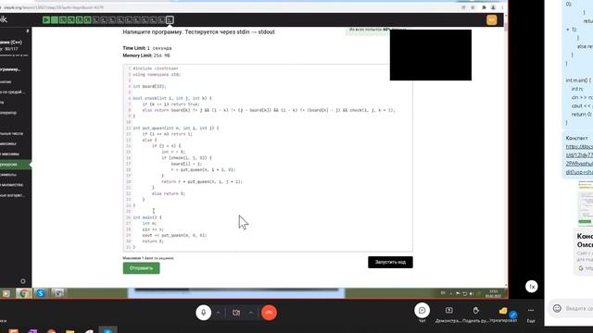Viewport: 593px width, 333px height.
Task: Click the orange profile avatar on Stepik header
Action: [492, 20]
